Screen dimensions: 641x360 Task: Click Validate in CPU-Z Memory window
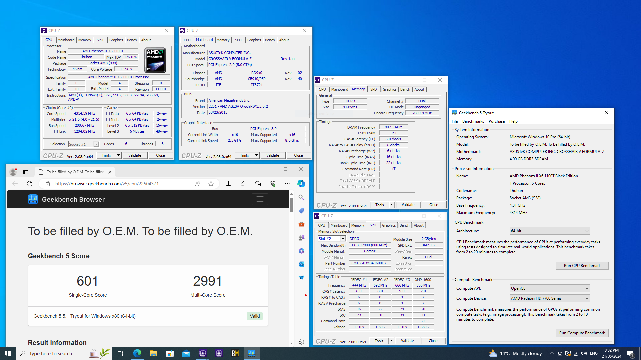(x=408, y=205)
